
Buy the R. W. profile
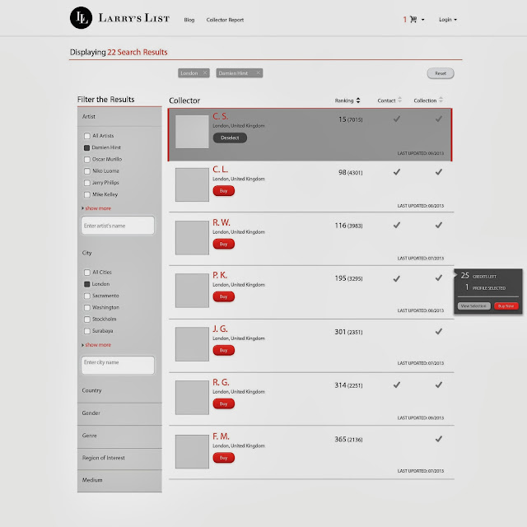pos(223,244)
